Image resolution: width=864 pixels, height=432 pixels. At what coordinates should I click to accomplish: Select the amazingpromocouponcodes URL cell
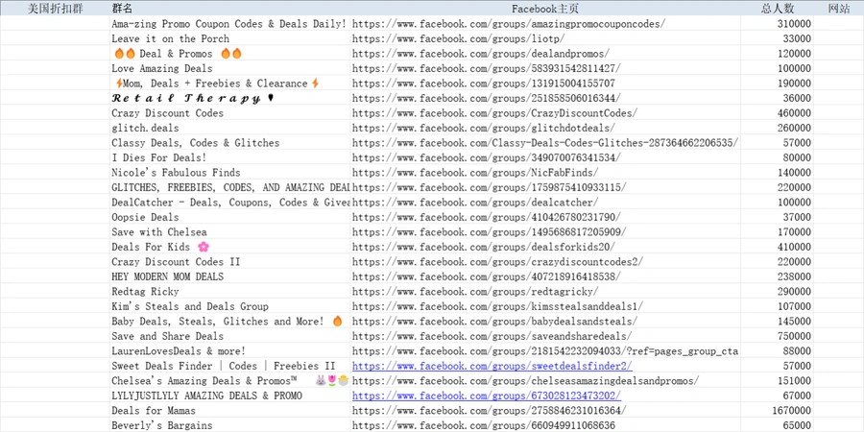click(x=545, y=24)
